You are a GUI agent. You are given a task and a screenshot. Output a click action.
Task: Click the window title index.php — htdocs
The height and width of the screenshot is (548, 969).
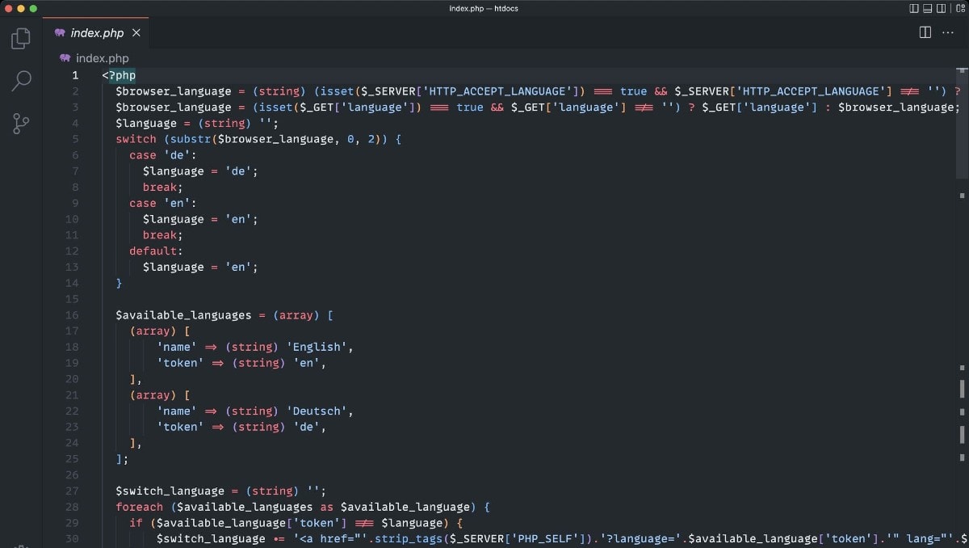click(x=484, y=8)
